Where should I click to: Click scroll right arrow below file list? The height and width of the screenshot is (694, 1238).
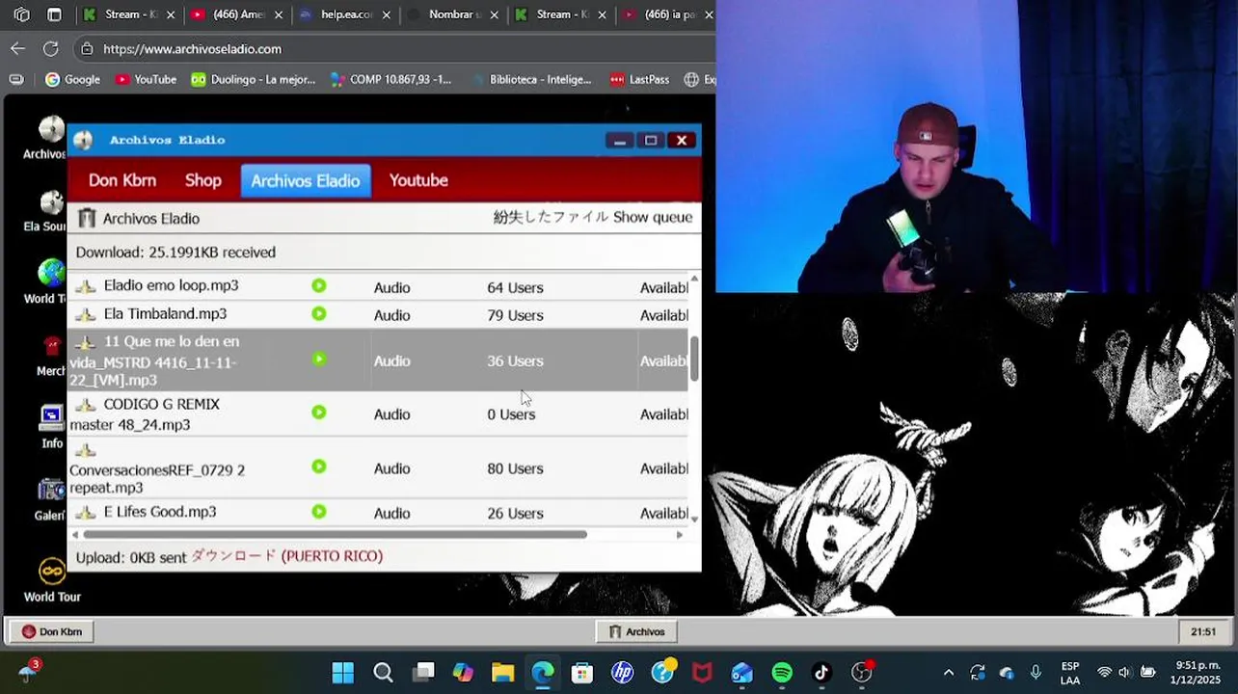pos(679,534)
